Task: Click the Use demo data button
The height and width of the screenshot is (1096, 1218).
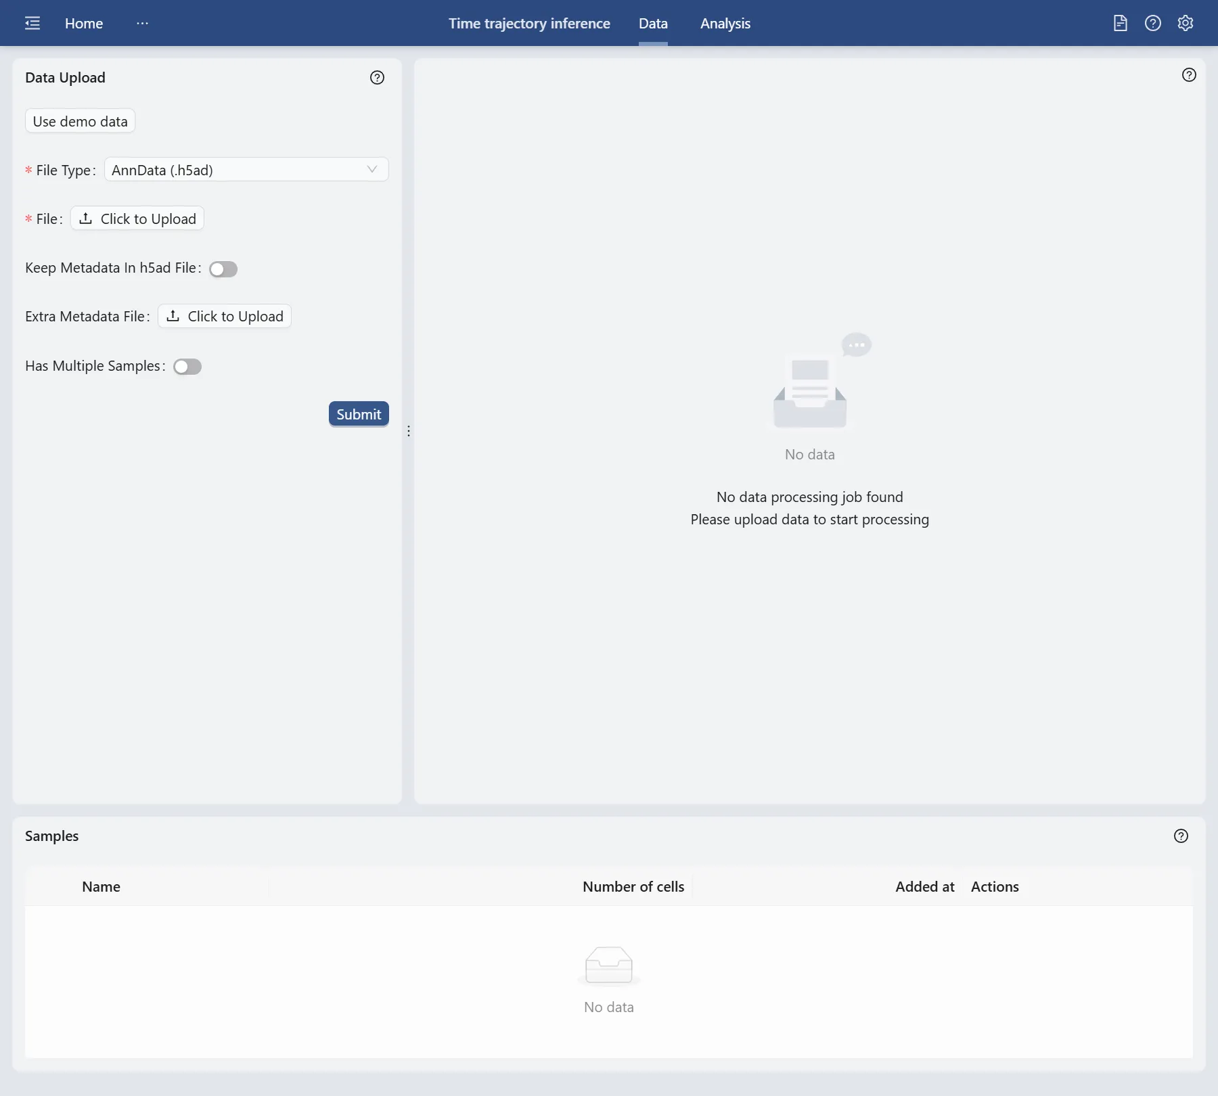Action: [80, 121]
